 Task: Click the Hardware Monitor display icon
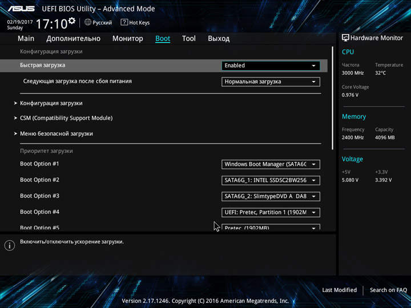click(x=345, y=38)
